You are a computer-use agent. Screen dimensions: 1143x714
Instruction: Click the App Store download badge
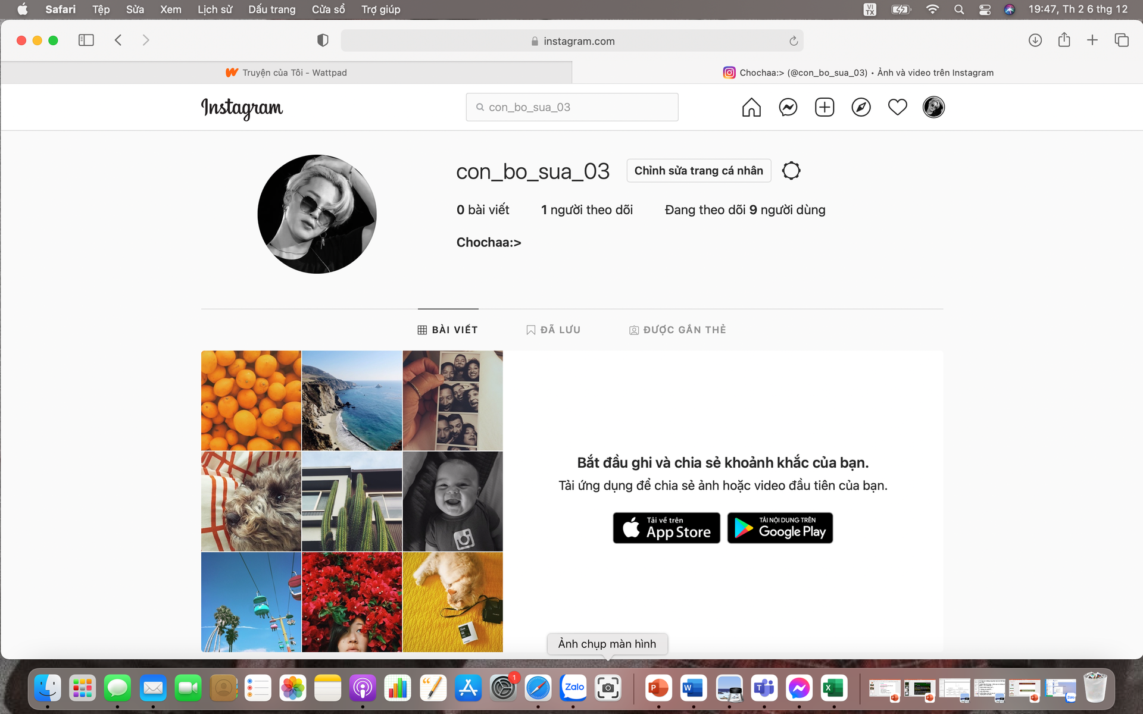coord(666,528)
